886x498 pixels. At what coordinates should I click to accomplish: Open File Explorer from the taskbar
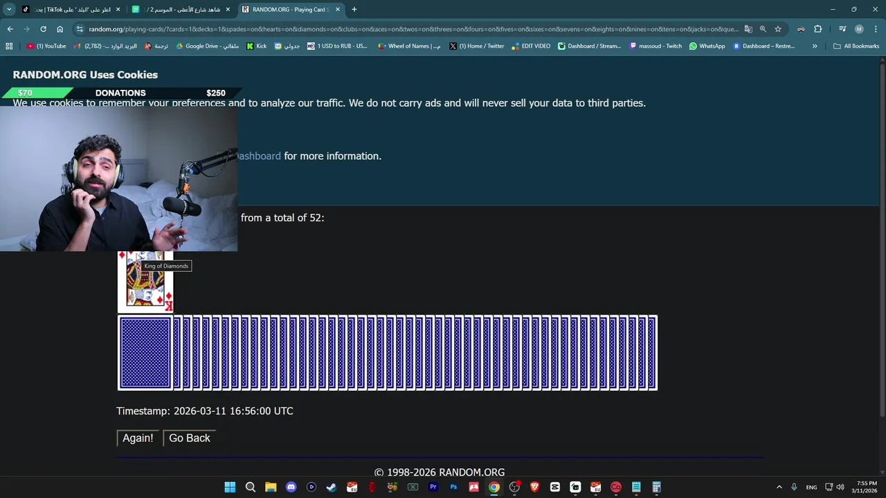click(271, 487)
